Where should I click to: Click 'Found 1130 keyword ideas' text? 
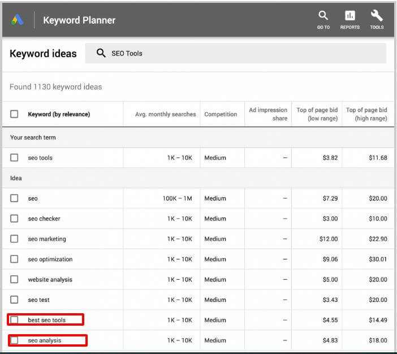click(55, 87)
